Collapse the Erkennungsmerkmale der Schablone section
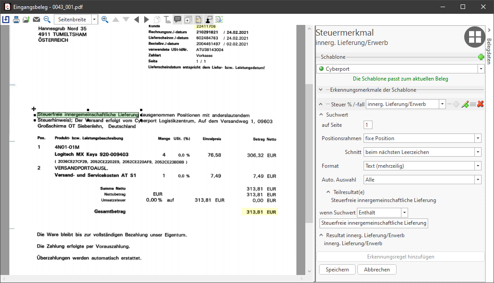 pyautogui.click(x=320, y=89)
